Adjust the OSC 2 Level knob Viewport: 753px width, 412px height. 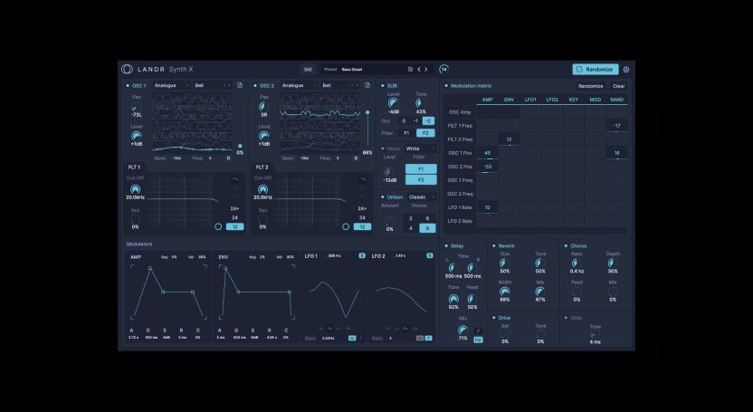click(263, 136)
